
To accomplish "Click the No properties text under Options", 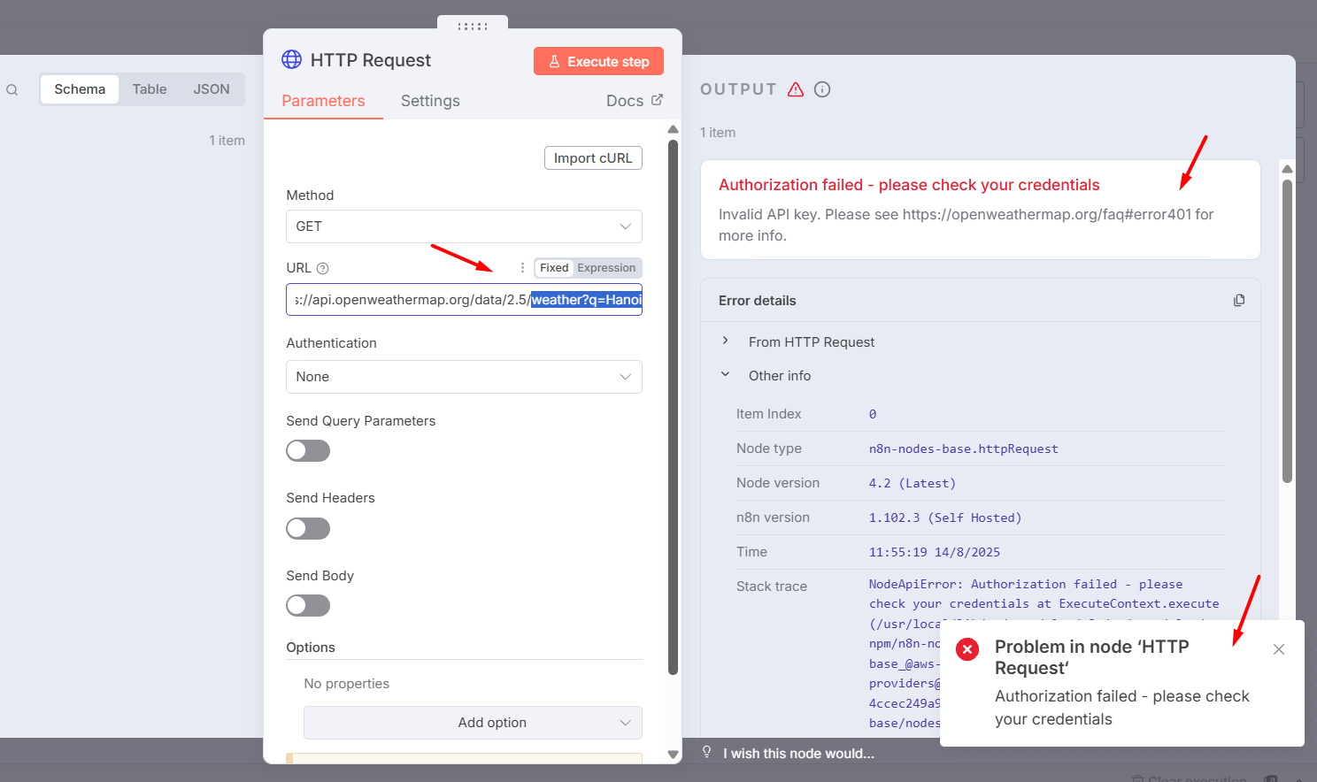I will coord(346,684).
